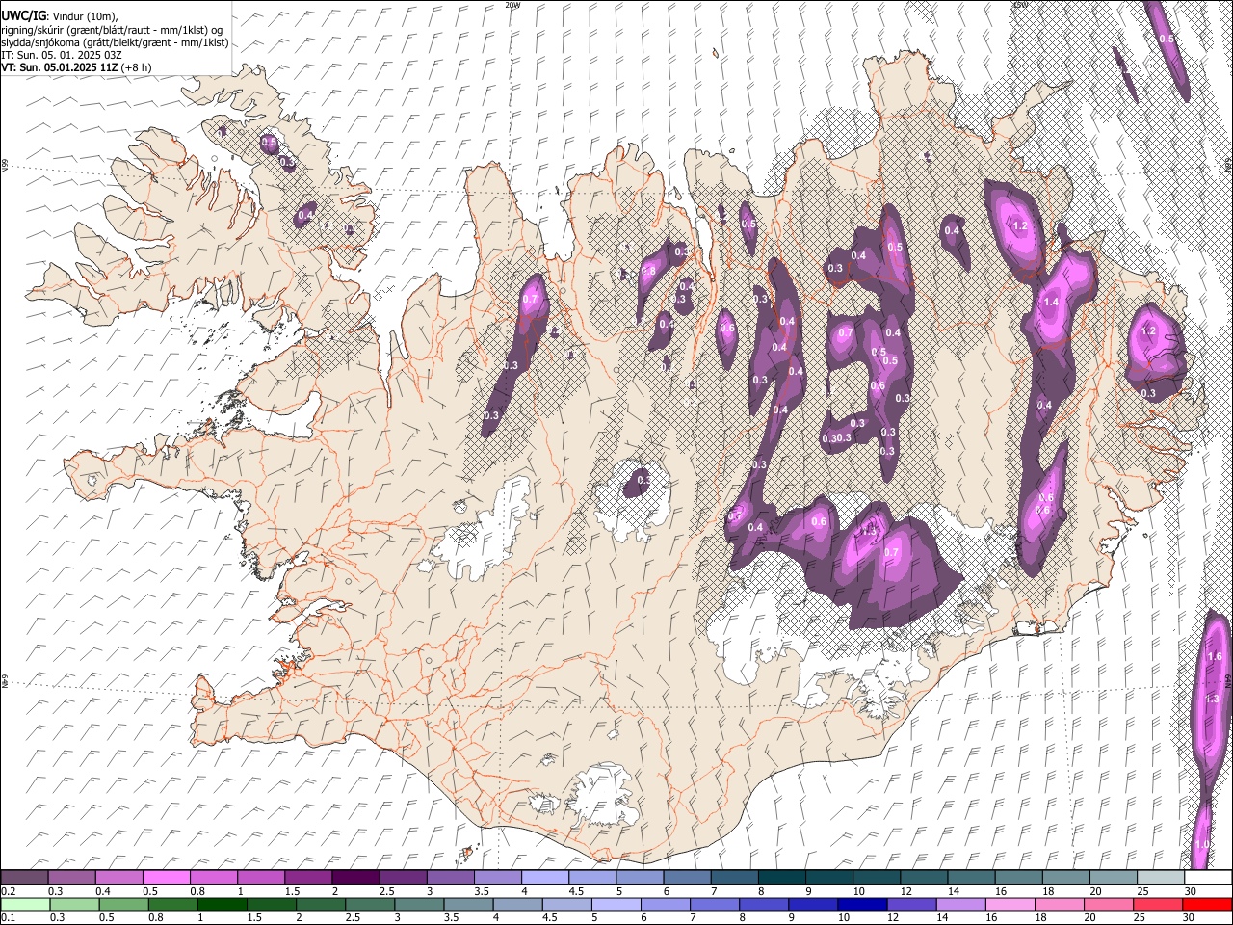The width and height of the screenshot is (1233, 925).
Task: Click the 'IT: Sun. 05. 01. 2025 03Z' line
Action: point(61,55)
